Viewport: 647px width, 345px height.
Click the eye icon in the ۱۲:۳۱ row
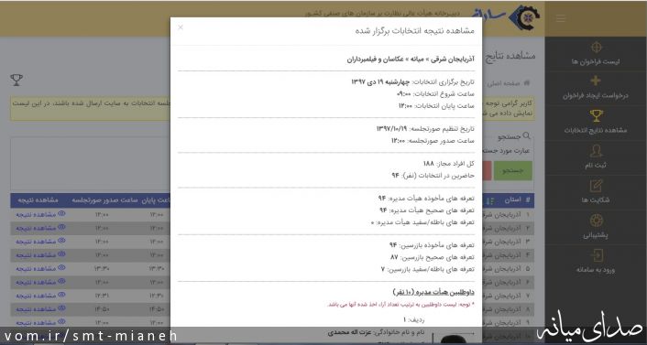61,295
